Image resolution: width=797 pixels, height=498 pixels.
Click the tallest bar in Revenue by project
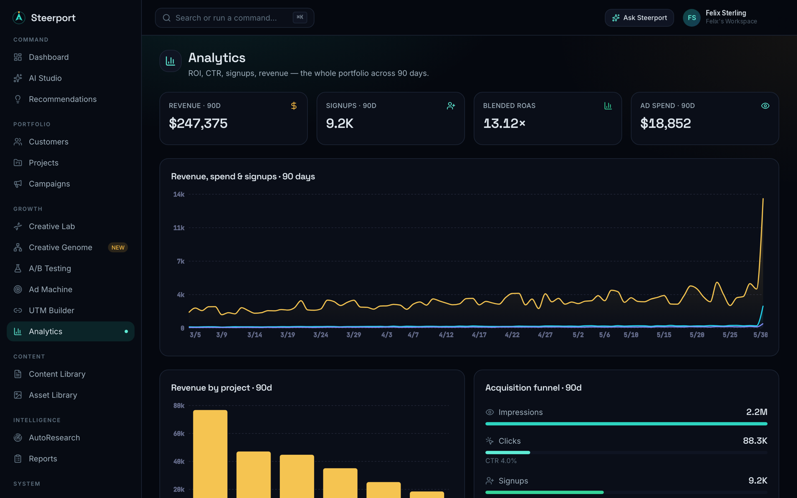(210, 454)
